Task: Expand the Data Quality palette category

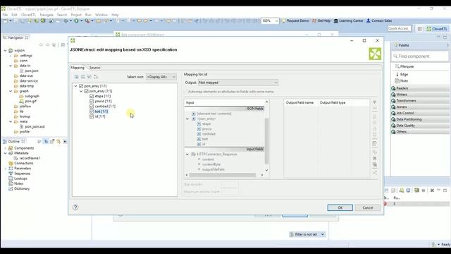Action: click(420, 126)
